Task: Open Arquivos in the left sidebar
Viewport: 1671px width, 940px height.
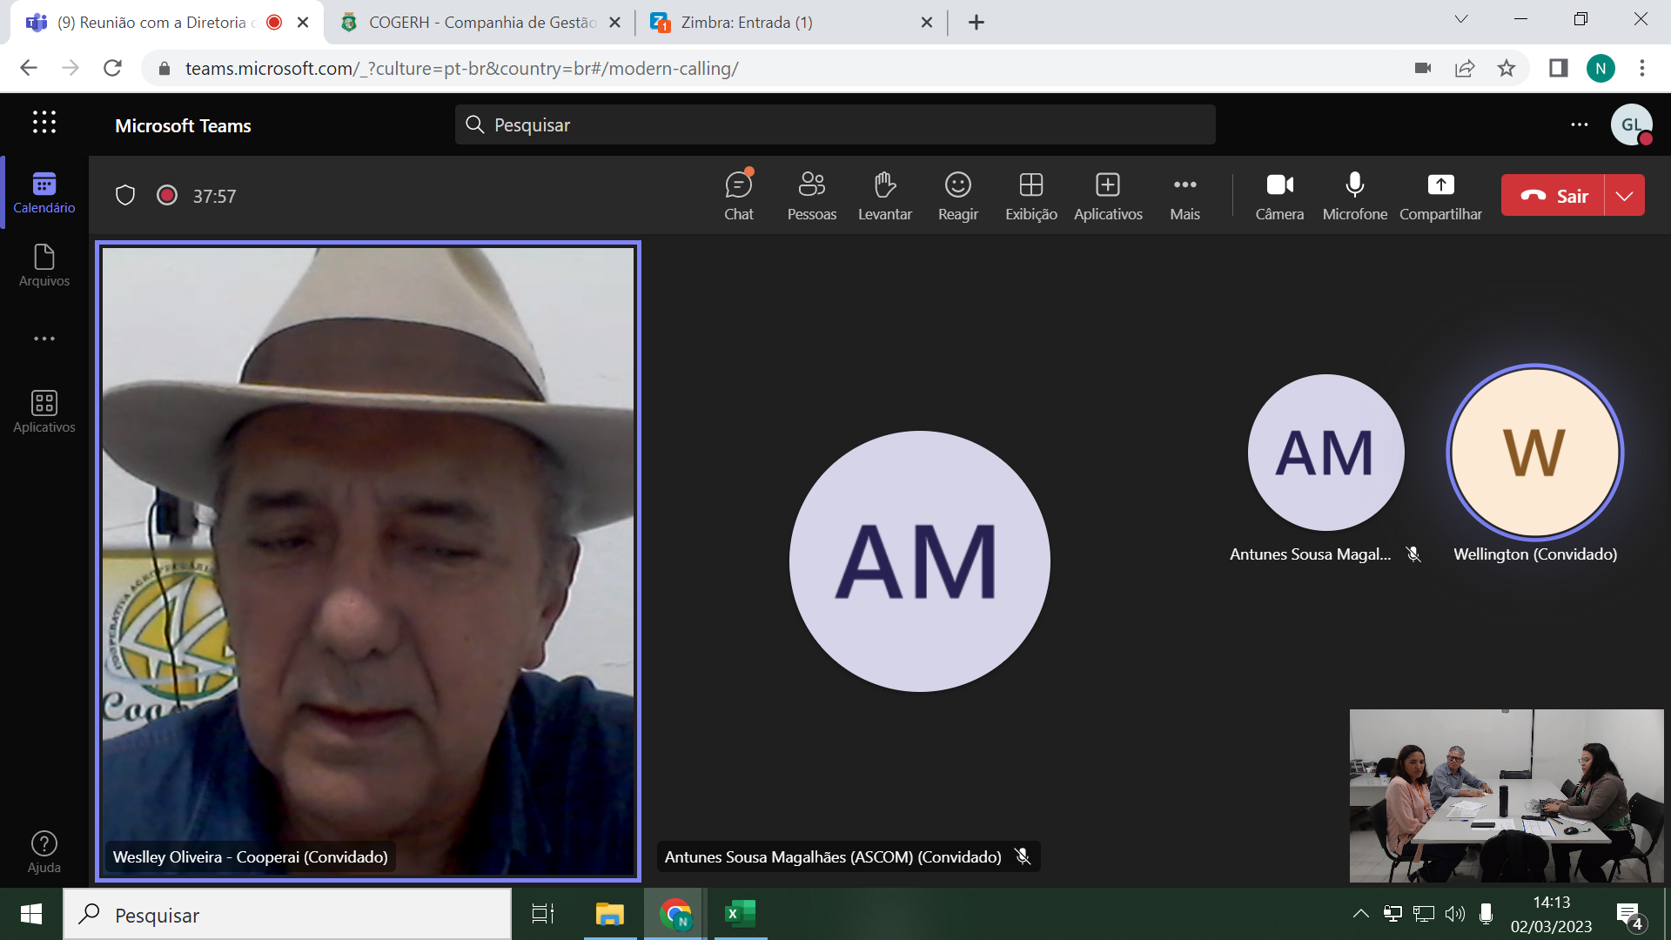Action: point(44,265)
